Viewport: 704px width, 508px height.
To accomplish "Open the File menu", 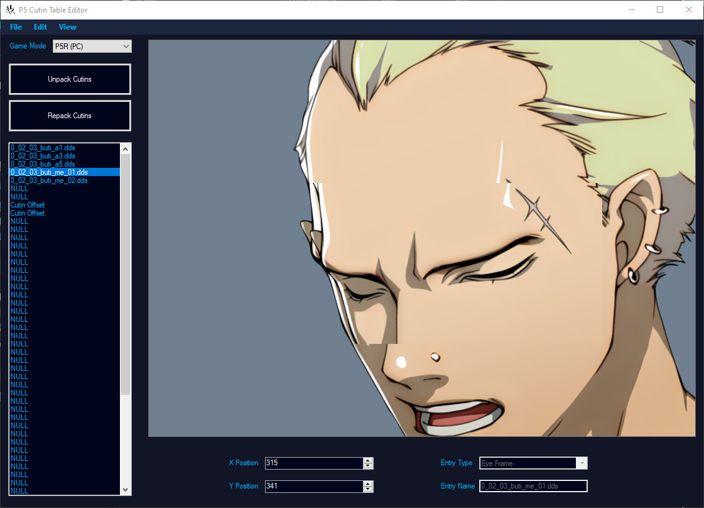I will 16,26.
